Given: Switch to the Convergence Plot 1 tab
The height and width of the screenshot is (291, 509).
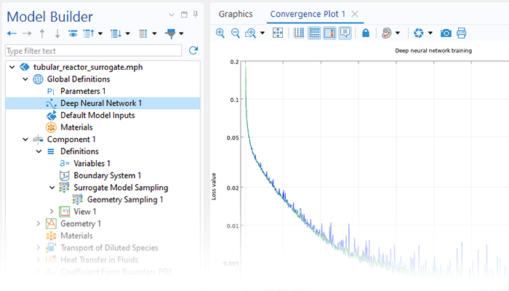Looking at the screenshot, I should [x=308, y=14].
